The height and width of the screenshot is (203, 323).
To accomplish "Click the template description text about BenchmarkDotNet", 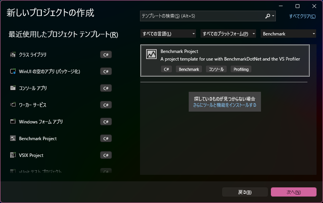I will click(x=230, y=59).
